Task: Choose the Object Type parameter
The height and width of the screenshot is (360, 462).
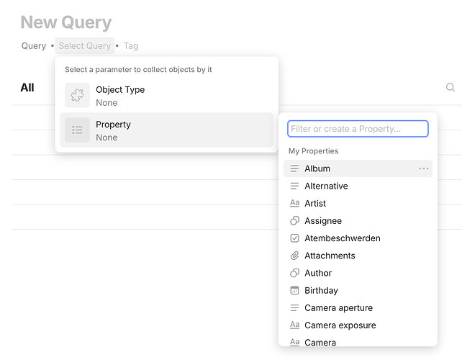Action: point(166,95)
